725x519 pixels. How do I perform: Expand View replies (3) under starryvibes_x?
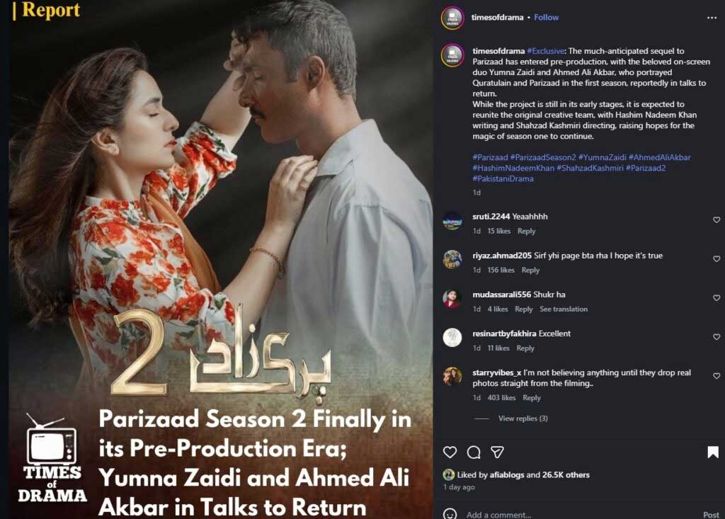click(523, 418)
